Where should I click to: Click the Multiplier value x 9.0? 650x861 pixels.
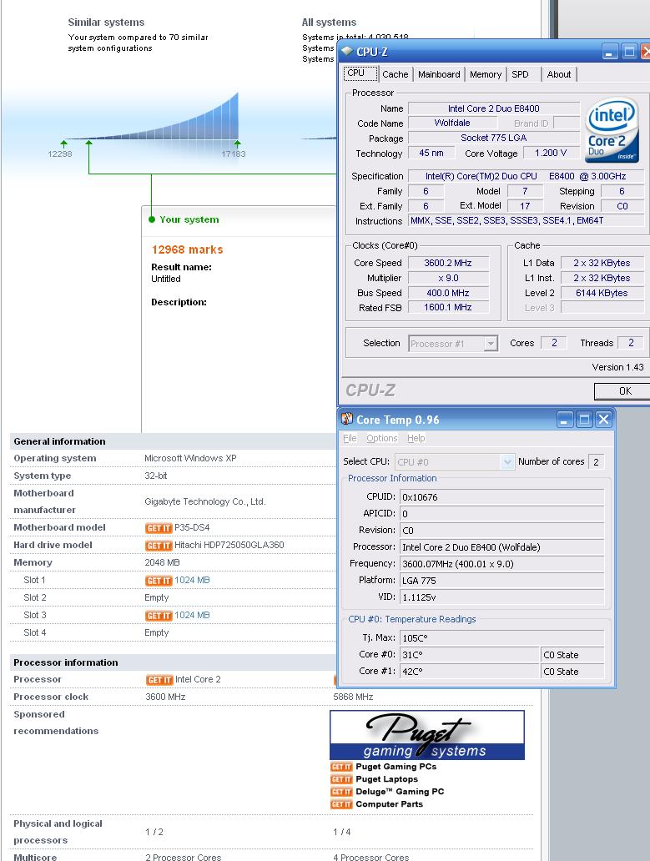(447, 279)
